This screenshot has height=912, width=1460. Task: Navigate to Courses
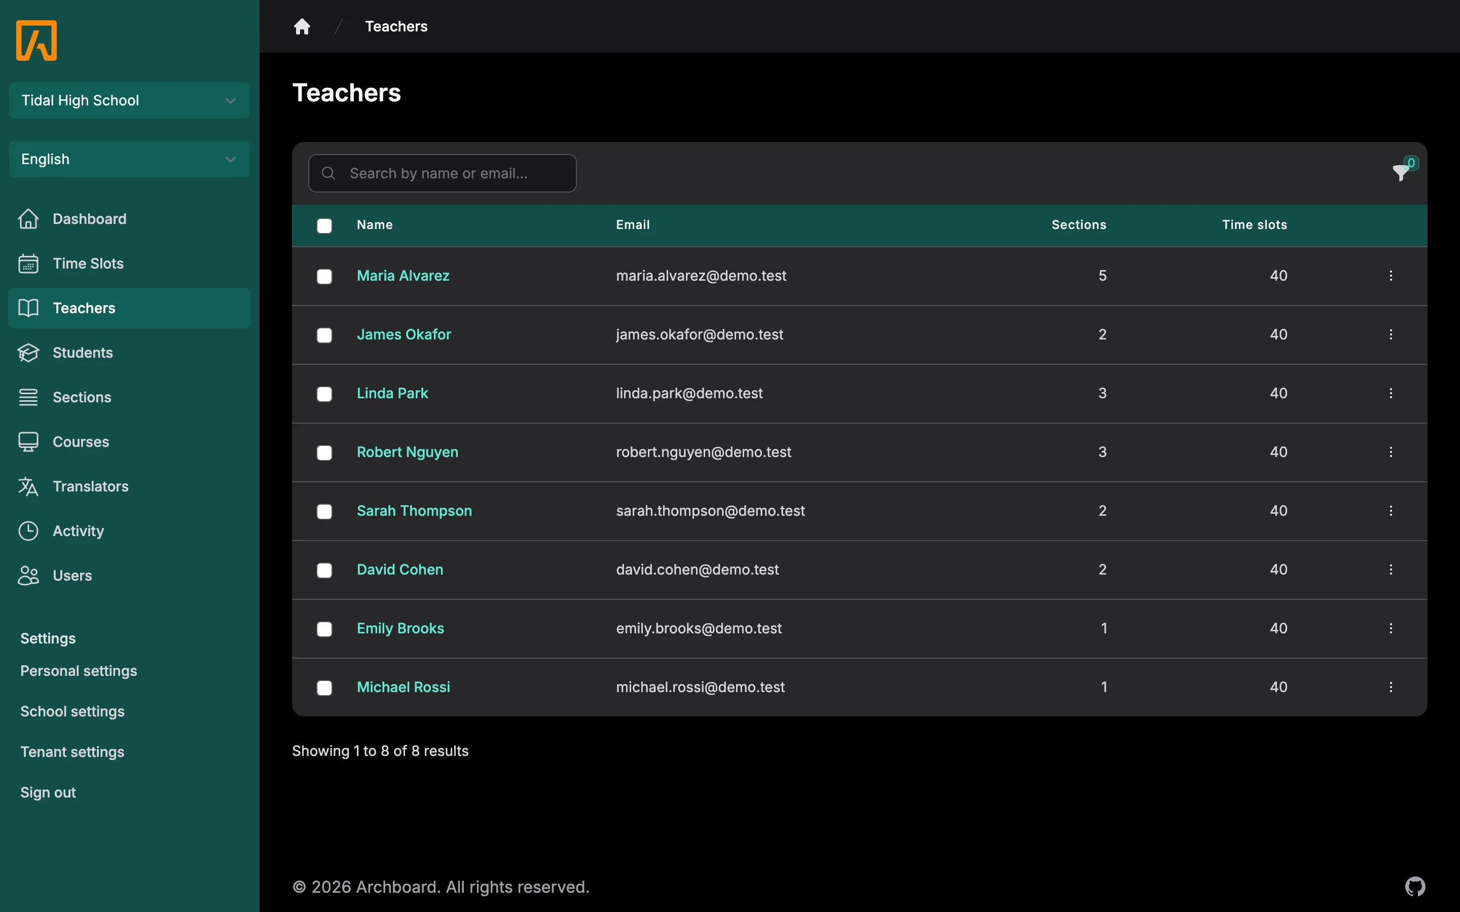click(129, 442)
